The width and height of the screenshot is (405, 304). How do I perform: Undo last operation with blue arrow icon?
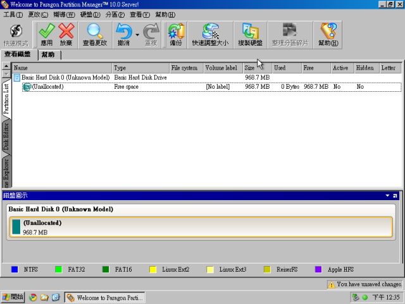(124, 35)
